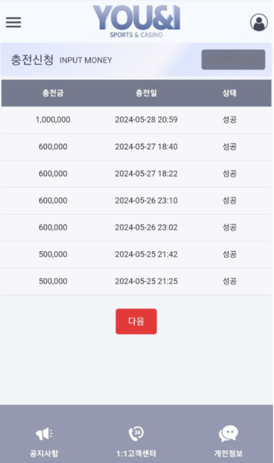The image size is (274, 463).
Task: Click the YOU&I Sports & Casino logo
Action: (136, 21)
